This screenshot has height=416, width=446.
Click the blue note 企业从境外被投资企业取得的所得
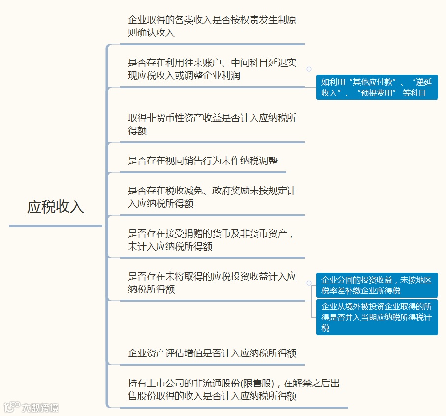tap(377, 317)
